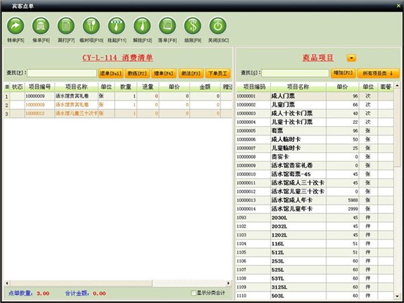Select product 儿童十次卡门票

[x=314, y=122]
